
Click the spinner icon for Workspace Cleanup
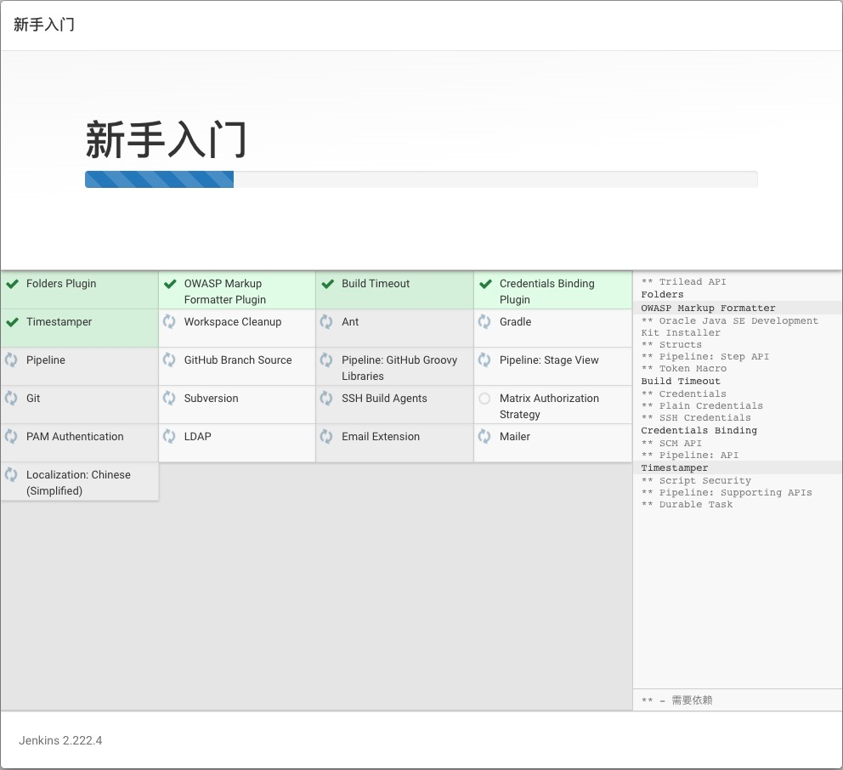tap(170, 322)
